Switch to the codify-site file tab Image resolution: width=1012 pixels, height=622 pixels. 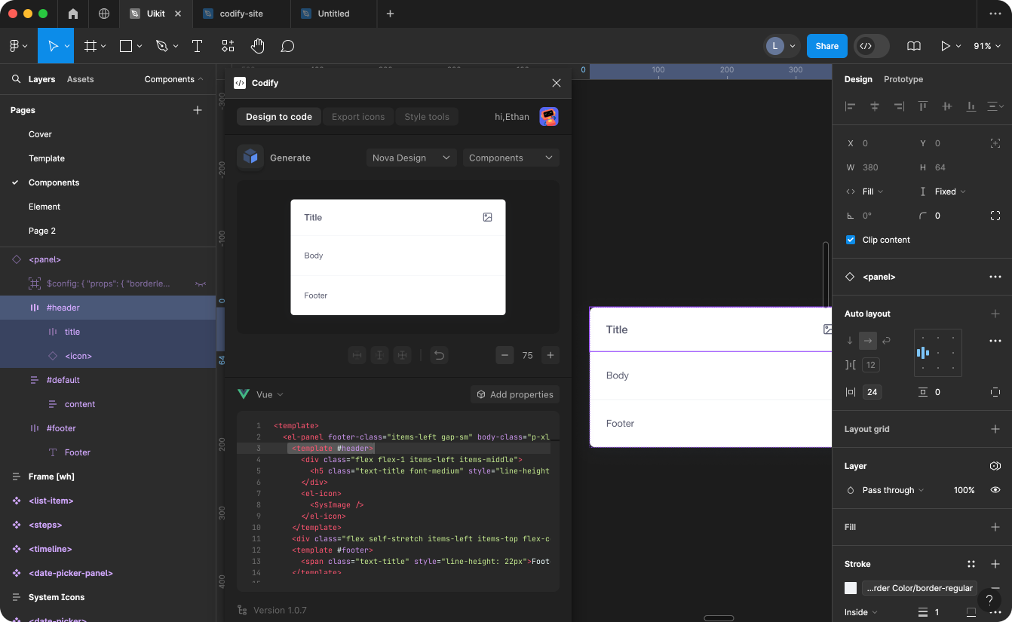(241, 14)
